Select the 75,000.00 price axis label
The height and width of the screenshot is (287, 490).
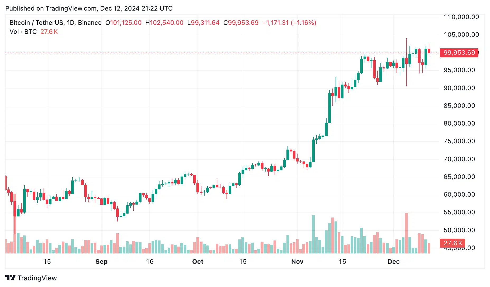[459, 141]
